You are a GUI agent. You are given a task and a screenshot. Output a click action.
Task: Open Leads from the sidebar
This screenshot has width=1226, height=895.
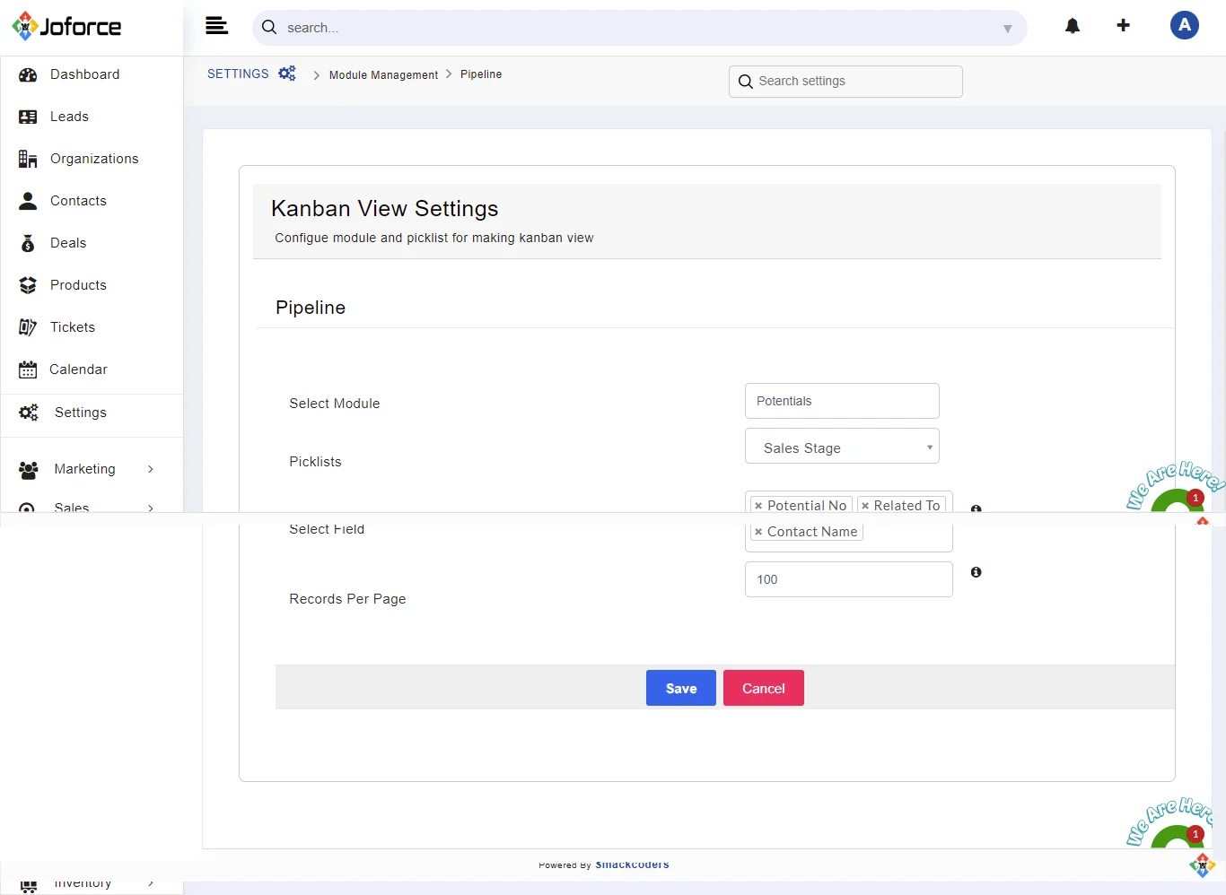[x=69, y=117]
